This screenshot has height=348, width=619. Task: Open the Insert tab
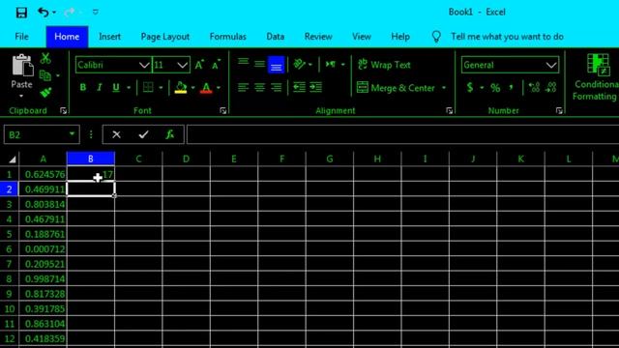coord(109,37)
